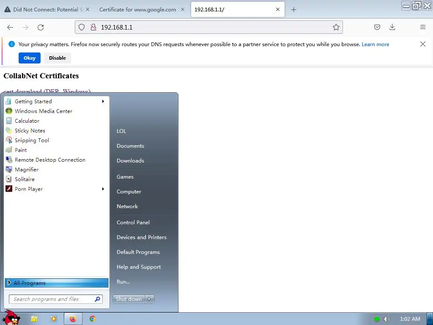Click the Angry Bird Start button
Image resolution: width=433 pixels, height=325 pixels.
click(x=11, y=318)
